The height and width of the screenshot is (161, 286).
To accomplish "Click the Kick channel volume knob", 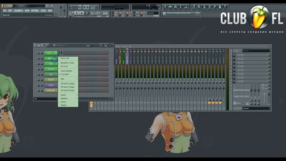I will click(42, 53).
